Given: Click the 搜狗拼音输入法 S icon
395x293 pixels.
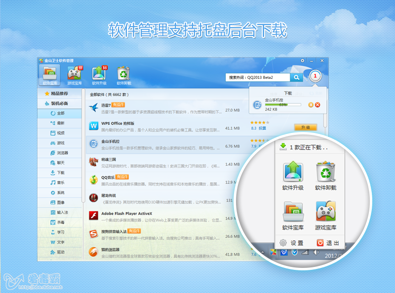Looking at the screenshot, I should point(93,234).
